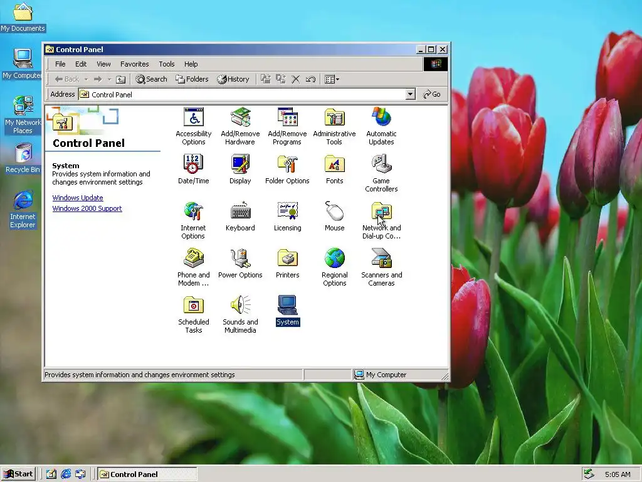Select My Computer desktop icon
Screen dimensions: 642x482
pos(22,63)
